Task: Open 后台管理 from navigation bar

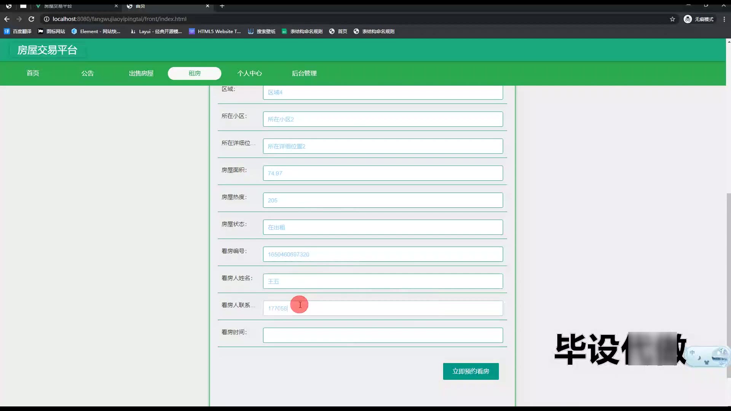Action: 304,73
